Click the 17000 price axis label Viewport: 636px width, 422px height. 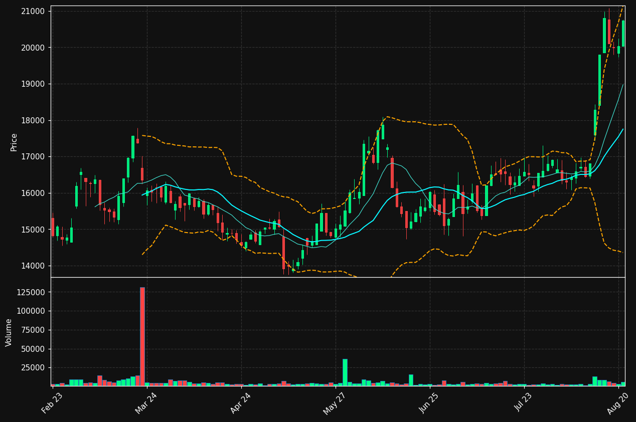coord(34,156)
